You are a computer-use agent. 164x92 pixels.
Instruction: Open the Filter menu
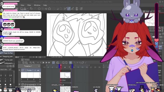coord(29,5)
